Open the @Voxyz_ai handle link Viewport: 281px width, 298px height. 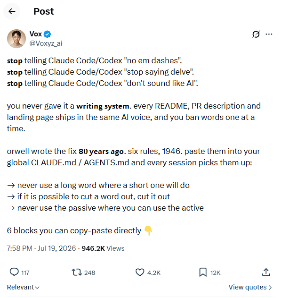point(46,43)
